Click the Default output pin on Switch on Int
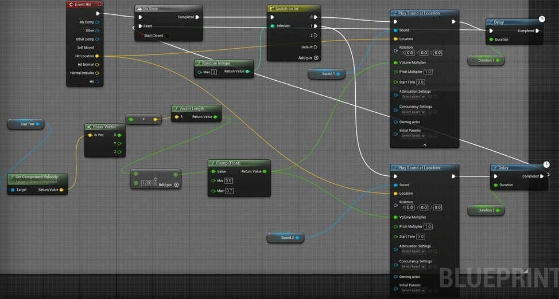Viewport: 559px width, 299px height. click(316, 47)
